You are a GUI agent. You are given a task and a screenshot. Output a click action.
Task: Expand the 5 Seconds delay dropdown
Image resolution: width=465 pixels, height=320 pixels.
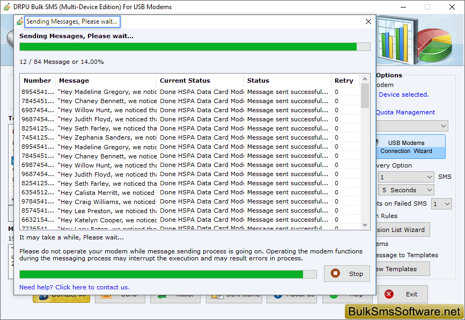click(x=406, y=190)
